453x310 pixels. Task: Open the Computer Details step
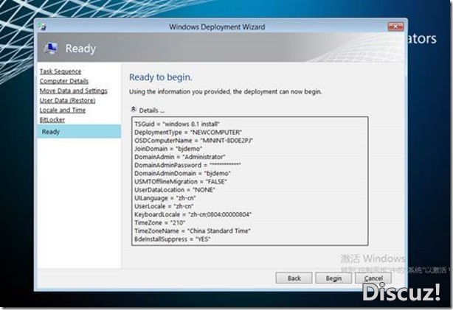click(x=64, y=81)
